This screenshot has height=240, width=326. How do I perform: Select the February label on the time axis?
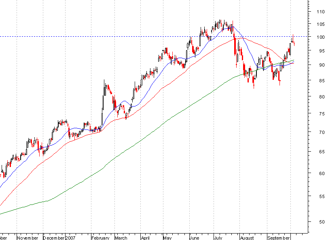click(x=100, y=238)
